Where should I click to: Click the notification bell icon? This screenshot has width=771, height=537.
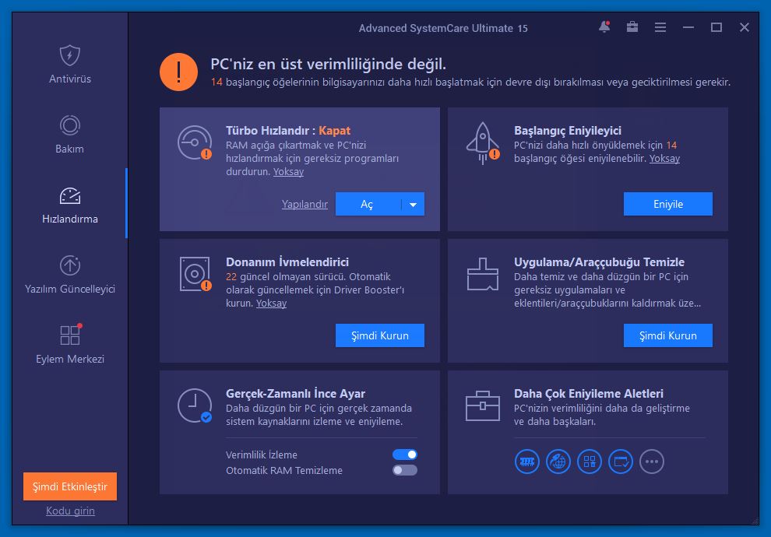click(x=604, y=27)
